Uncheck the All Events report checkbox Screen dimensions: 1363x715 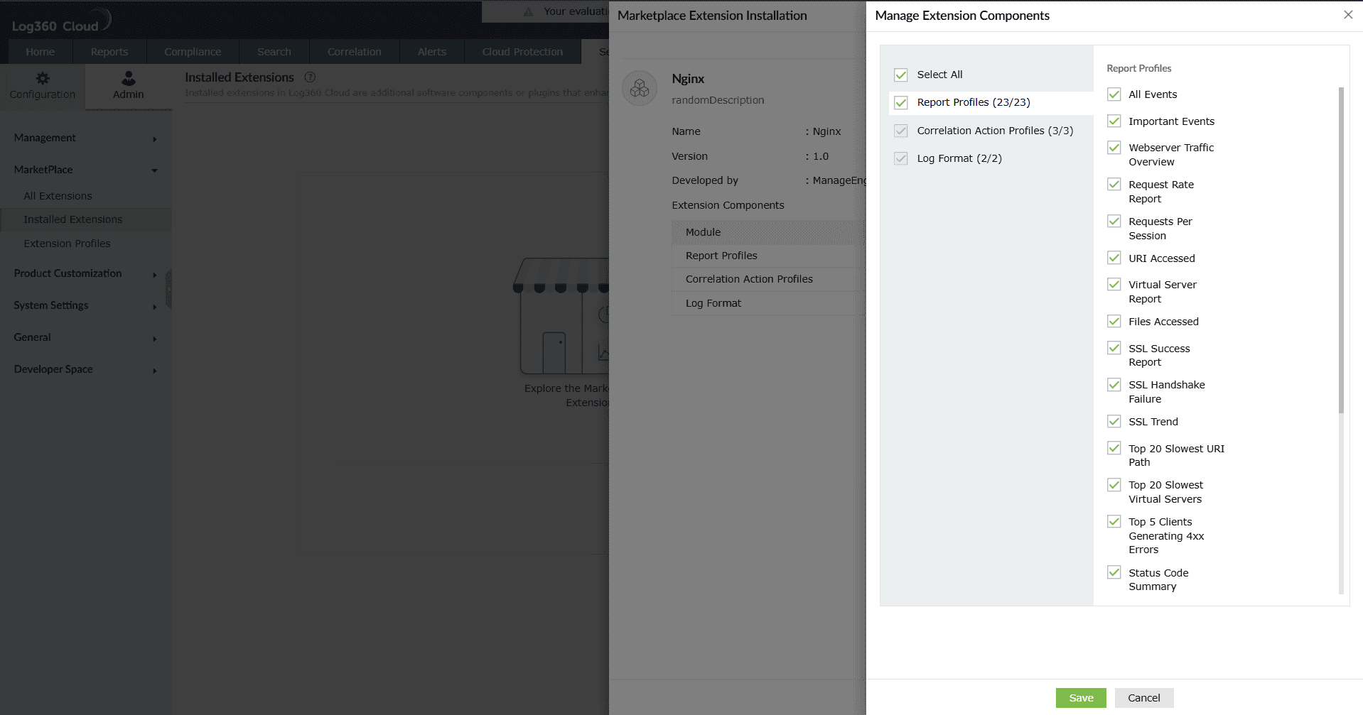(1114, 94)
